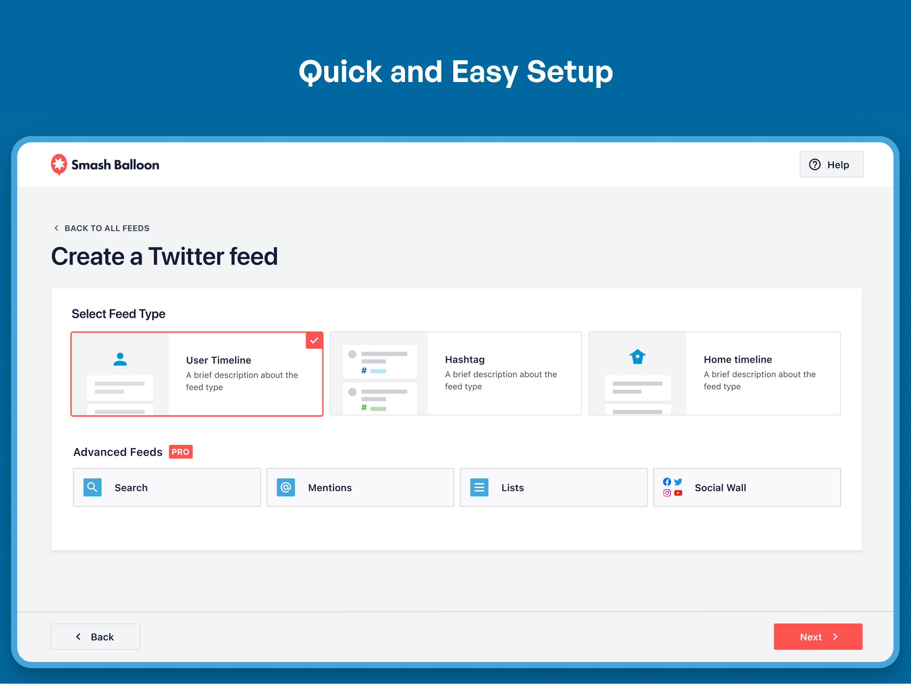Click the Smash Balloon logo icon

point(59,164)
